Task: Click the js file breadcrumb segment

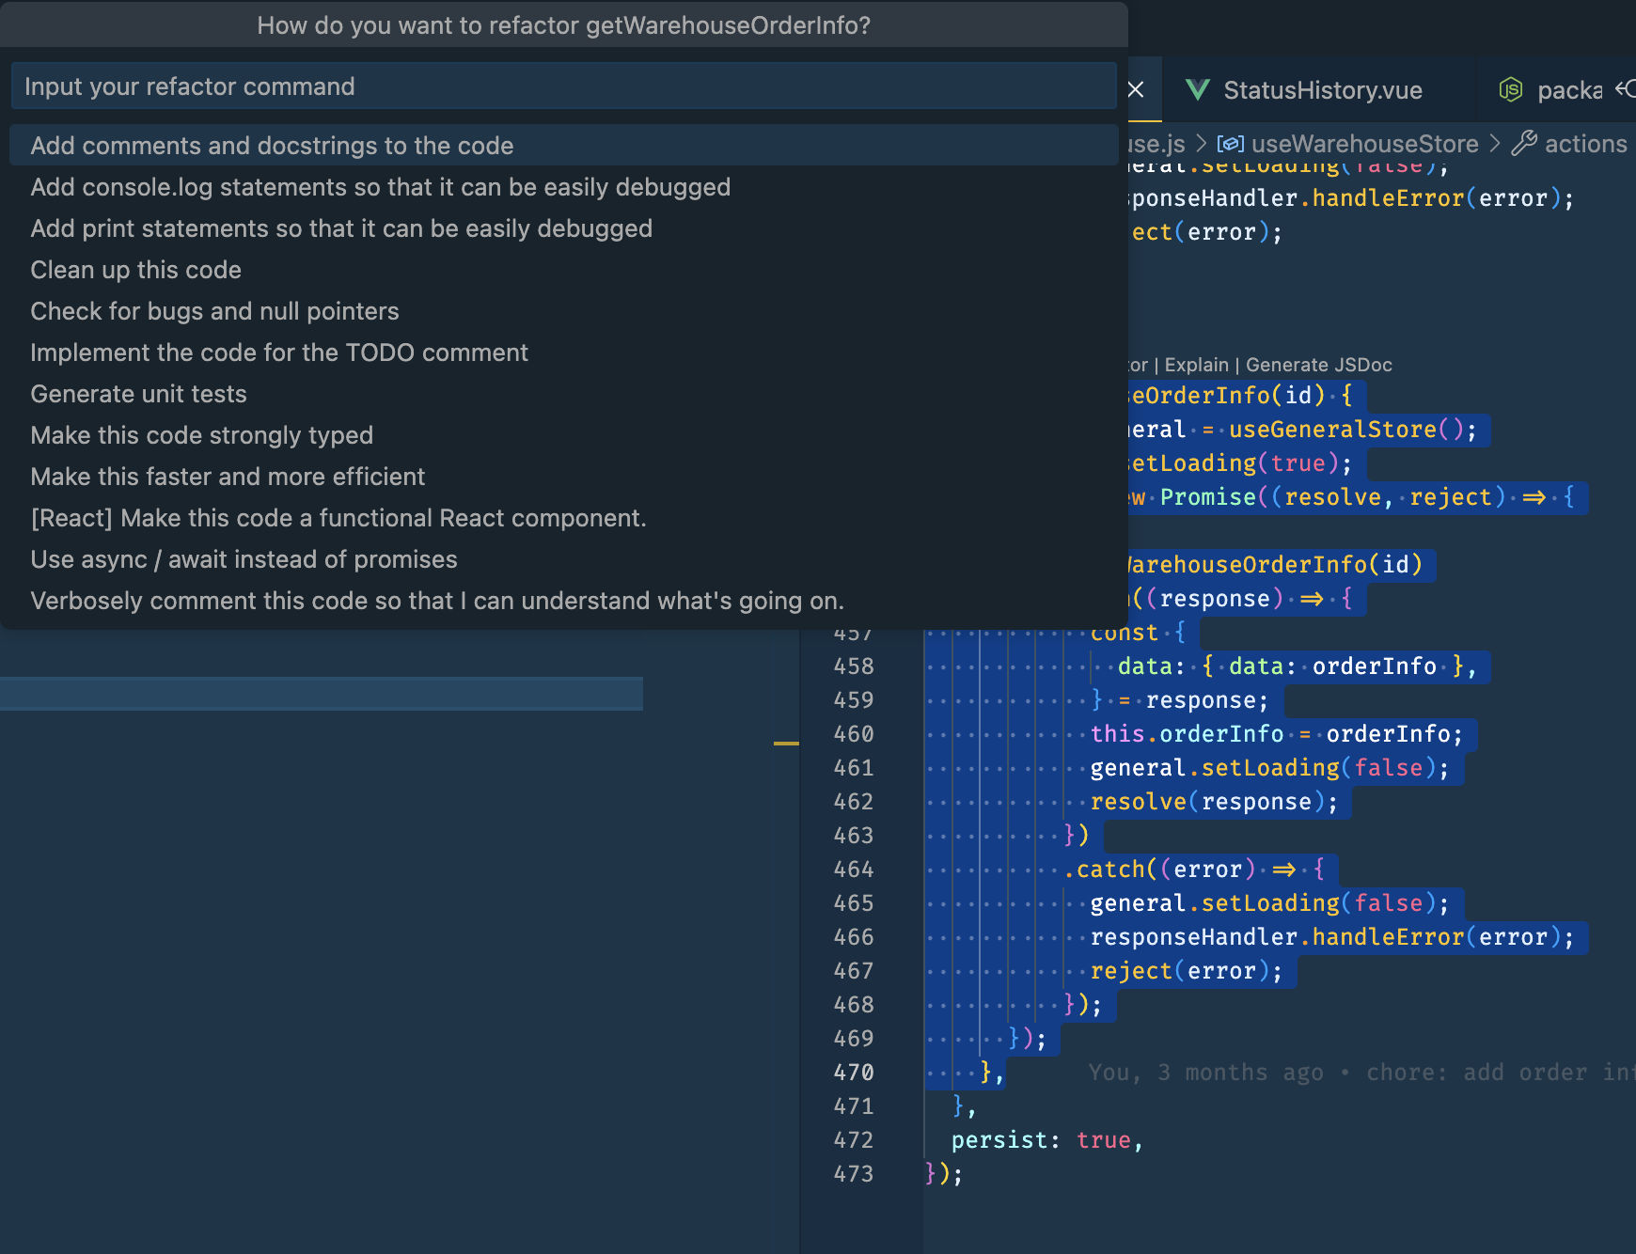Action: [1156, 144]
